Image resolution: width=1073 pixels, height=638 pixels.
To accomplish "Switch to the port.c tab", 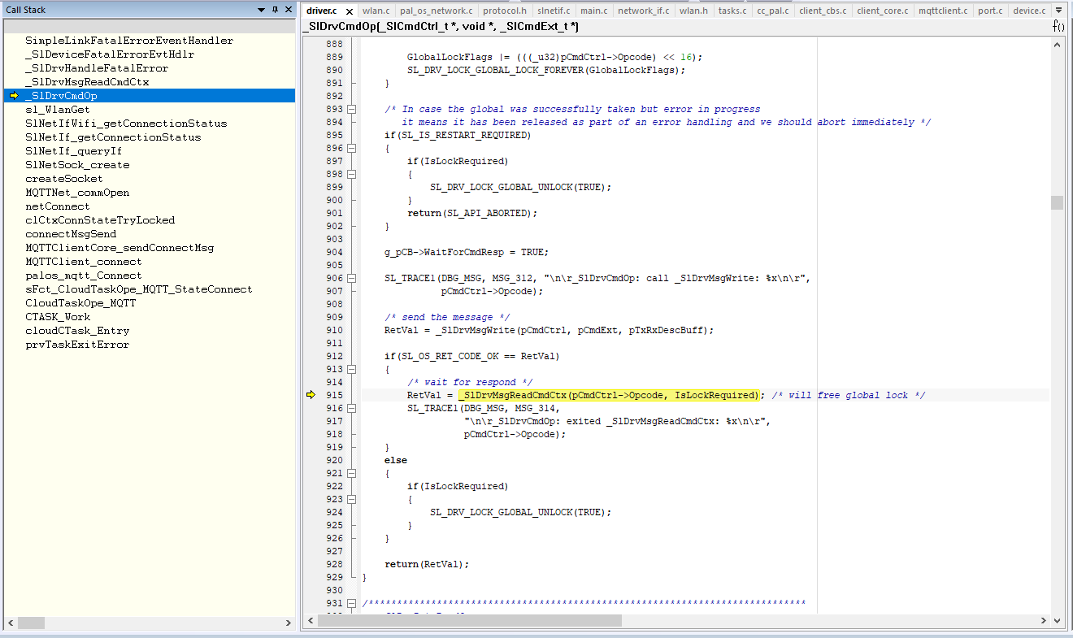I will 990,11.
